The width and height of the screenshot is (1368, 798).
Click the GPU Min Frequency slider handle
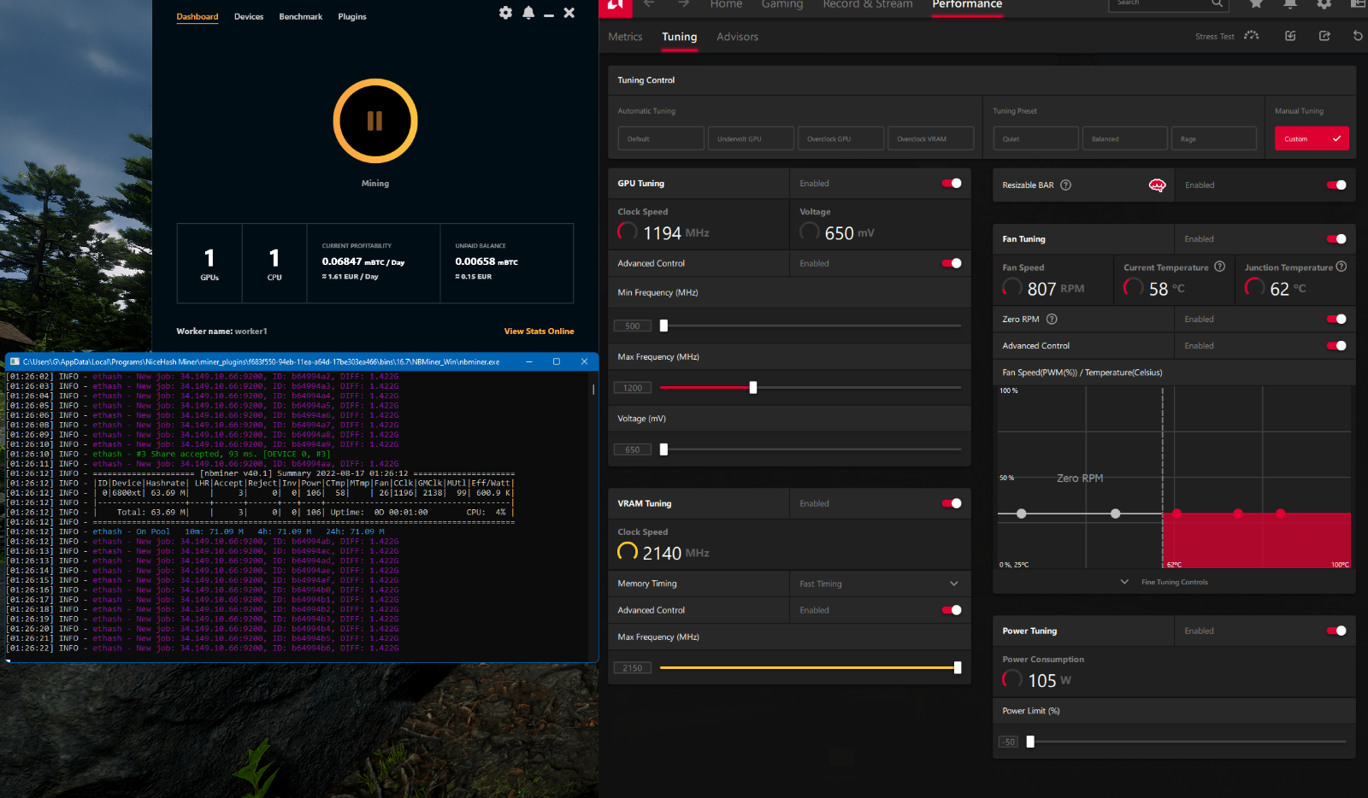coord(663,326)
